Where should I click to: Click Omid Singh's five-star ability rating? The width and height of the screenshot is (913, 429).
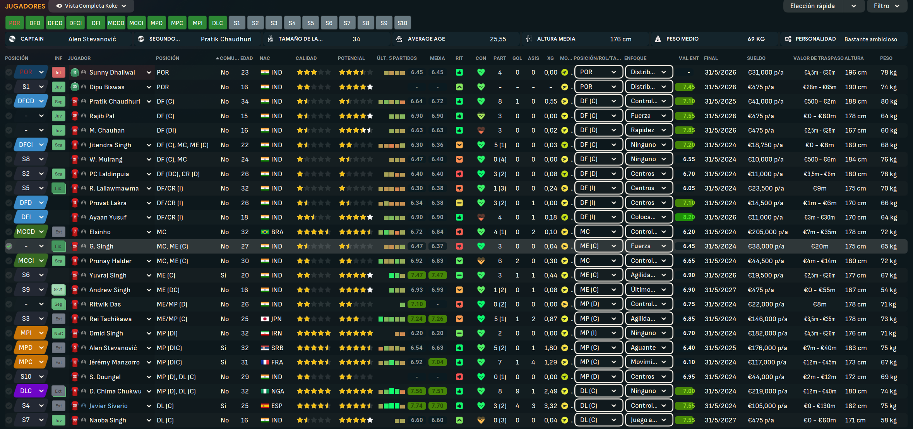click(x=313, y=333)
